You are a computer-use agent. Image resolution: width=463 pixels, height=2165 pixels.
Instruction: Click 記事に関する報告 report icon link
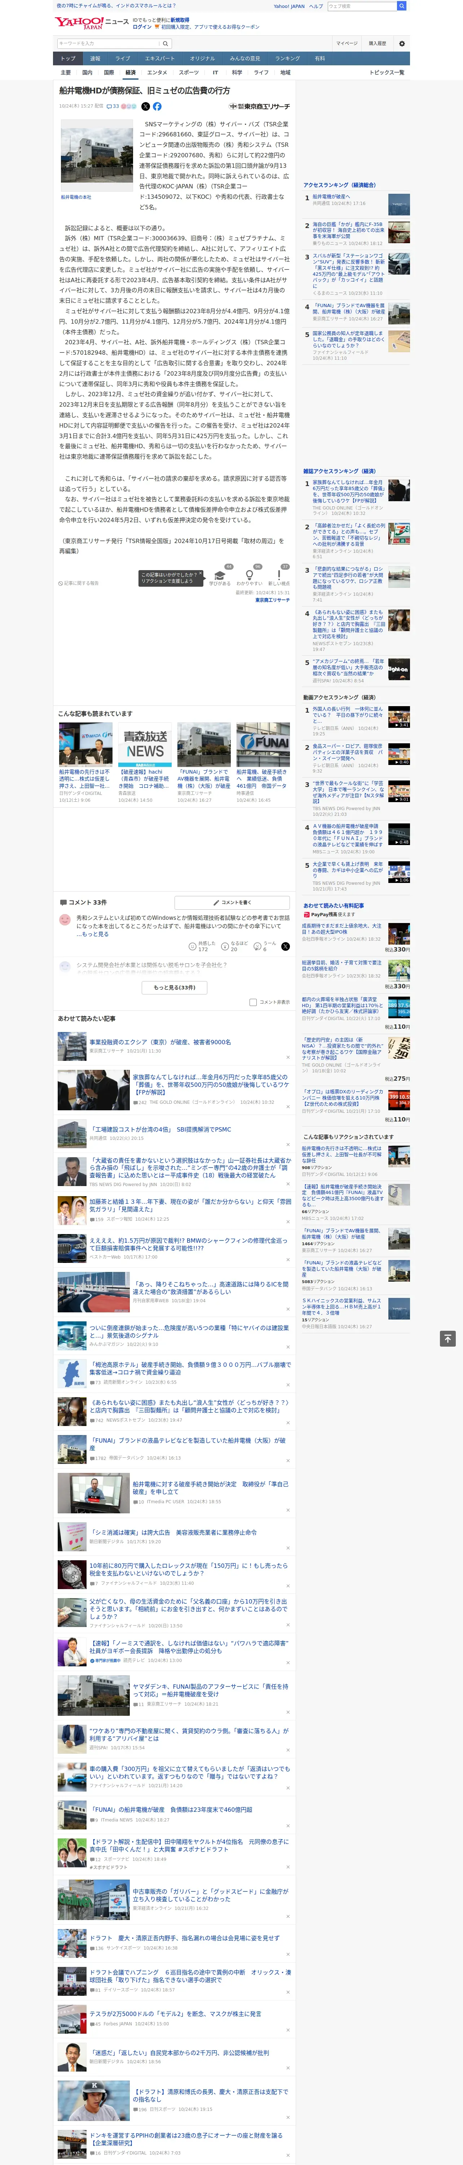pyautogui.click(x=78, y=582)
